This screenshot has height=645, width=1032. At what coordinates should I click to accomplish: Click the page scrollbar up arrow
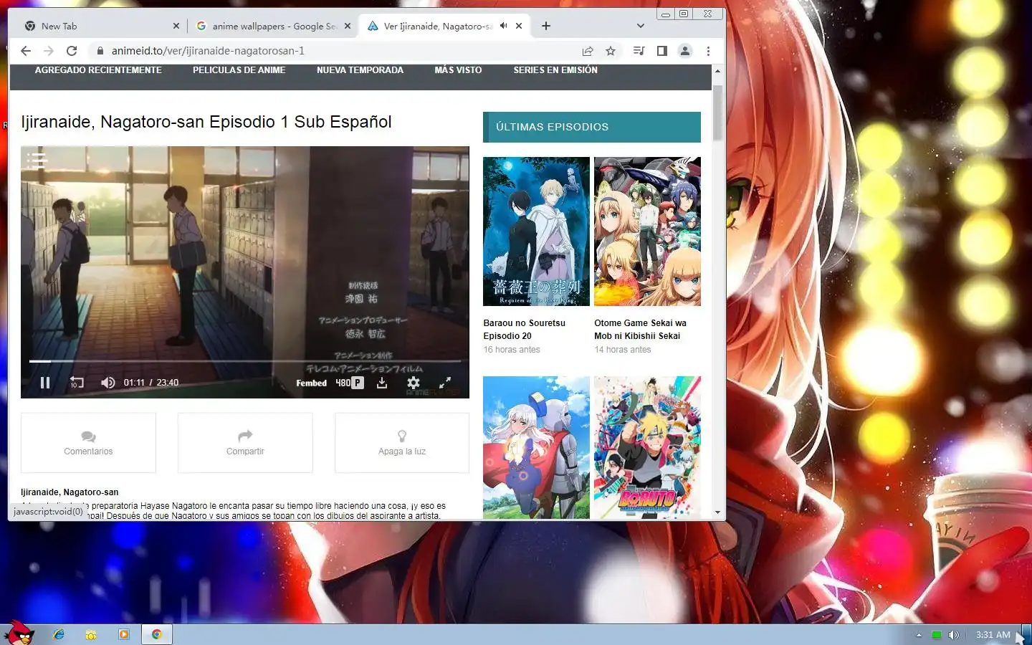tap(718, 71)
